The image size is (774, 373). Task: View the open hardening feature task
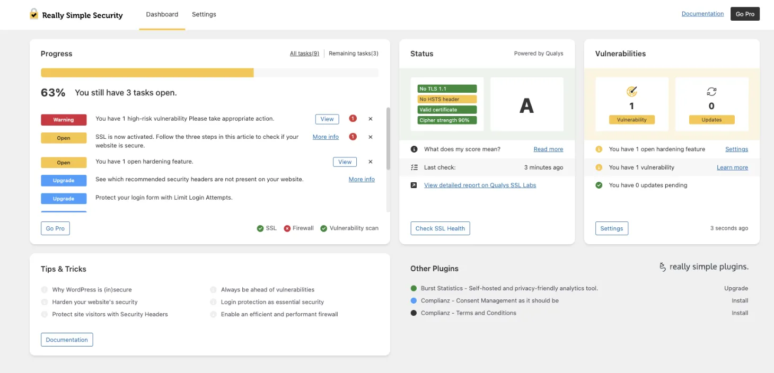click(x=345, y=162)
